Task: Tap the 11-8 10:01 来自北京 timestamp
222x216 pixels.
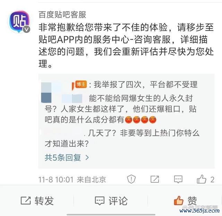Action: point(72,180)
